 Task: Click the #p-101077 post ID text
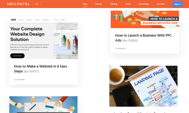pos(31,71)
